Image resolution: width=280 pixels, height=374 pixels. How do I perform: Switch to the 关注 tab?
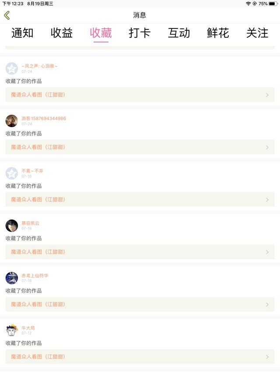tap(257, 33)
